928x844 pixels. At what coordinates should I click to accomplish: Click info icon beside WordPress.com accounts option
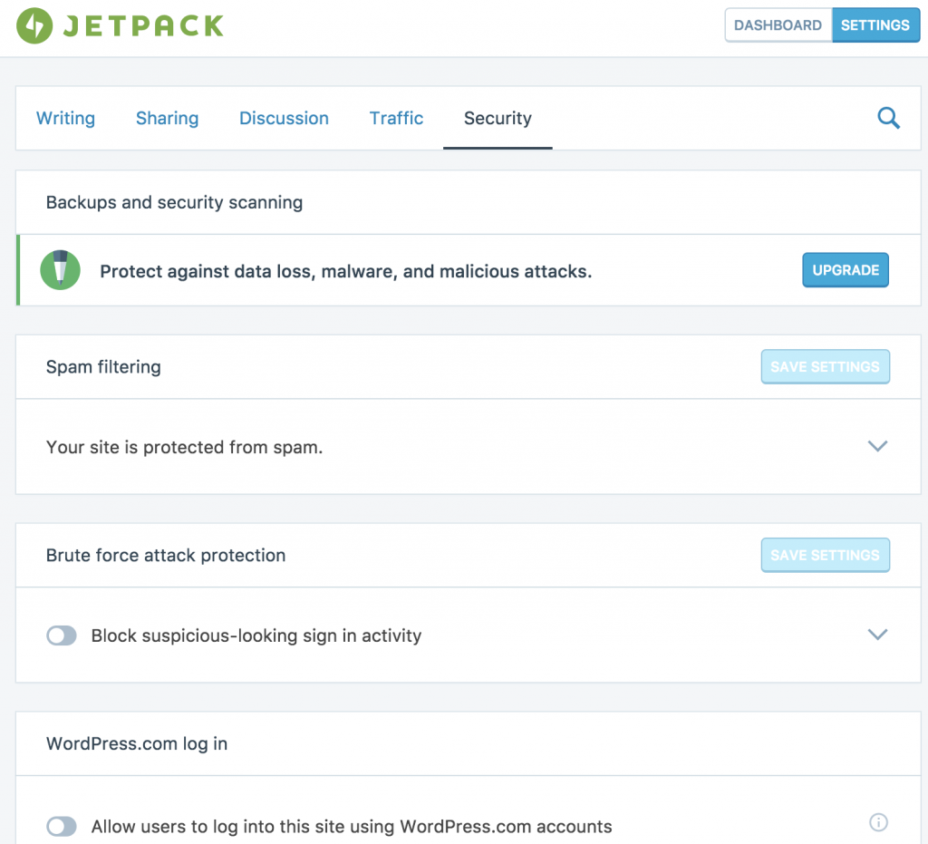pos(877,823)
